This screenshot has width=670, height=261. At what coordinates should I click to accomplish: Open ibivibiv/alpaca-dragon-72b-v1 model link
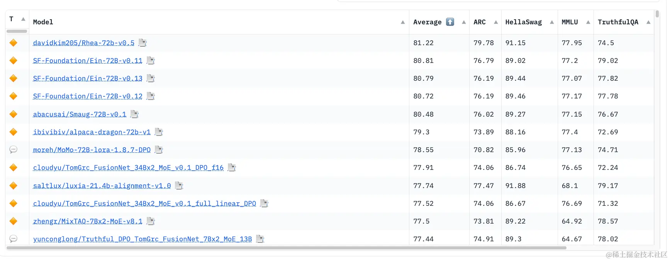click(x=92, y=132)
